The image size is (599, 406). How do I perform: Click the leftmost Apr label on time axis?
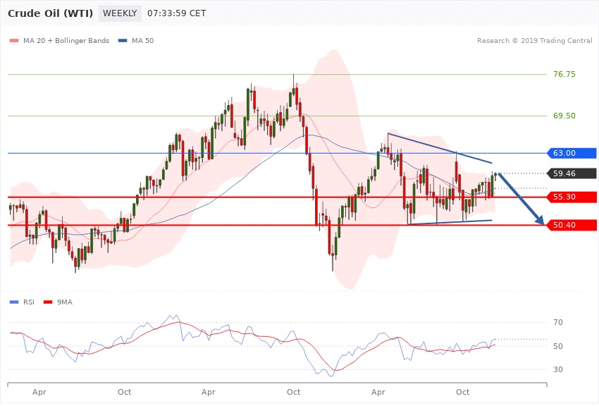point(39,391)
